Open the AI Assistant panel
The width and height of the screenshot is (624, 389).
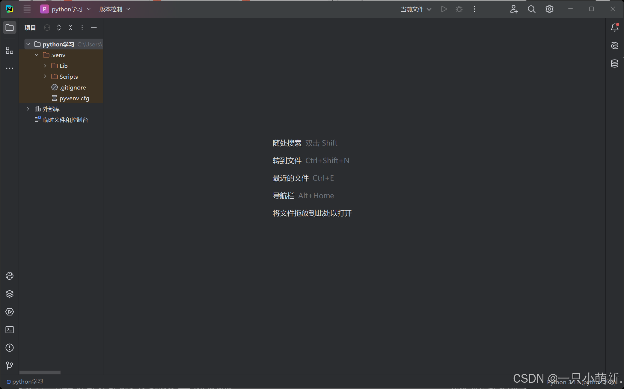click(x=614, y=46)
